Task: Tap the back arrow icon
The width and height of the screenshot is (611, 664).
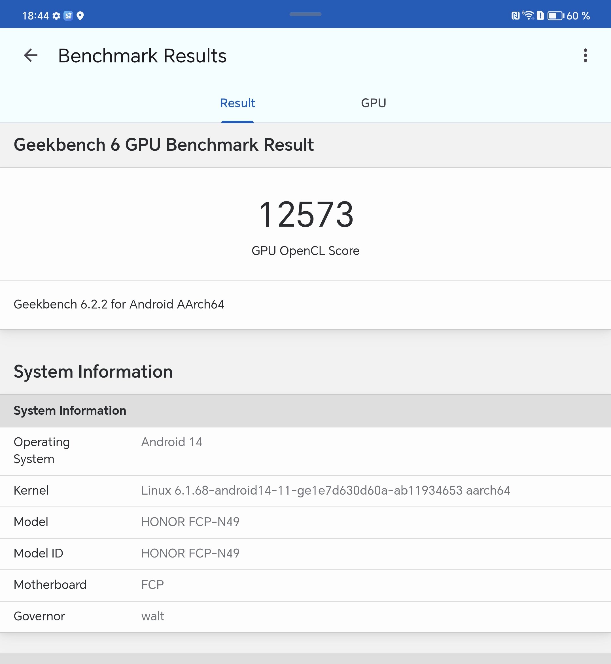Action: [31, 55]
